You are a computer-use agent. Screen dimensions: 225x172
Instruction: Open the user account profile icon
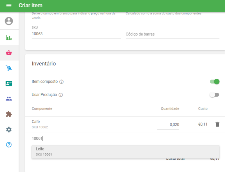pos(9,21)
